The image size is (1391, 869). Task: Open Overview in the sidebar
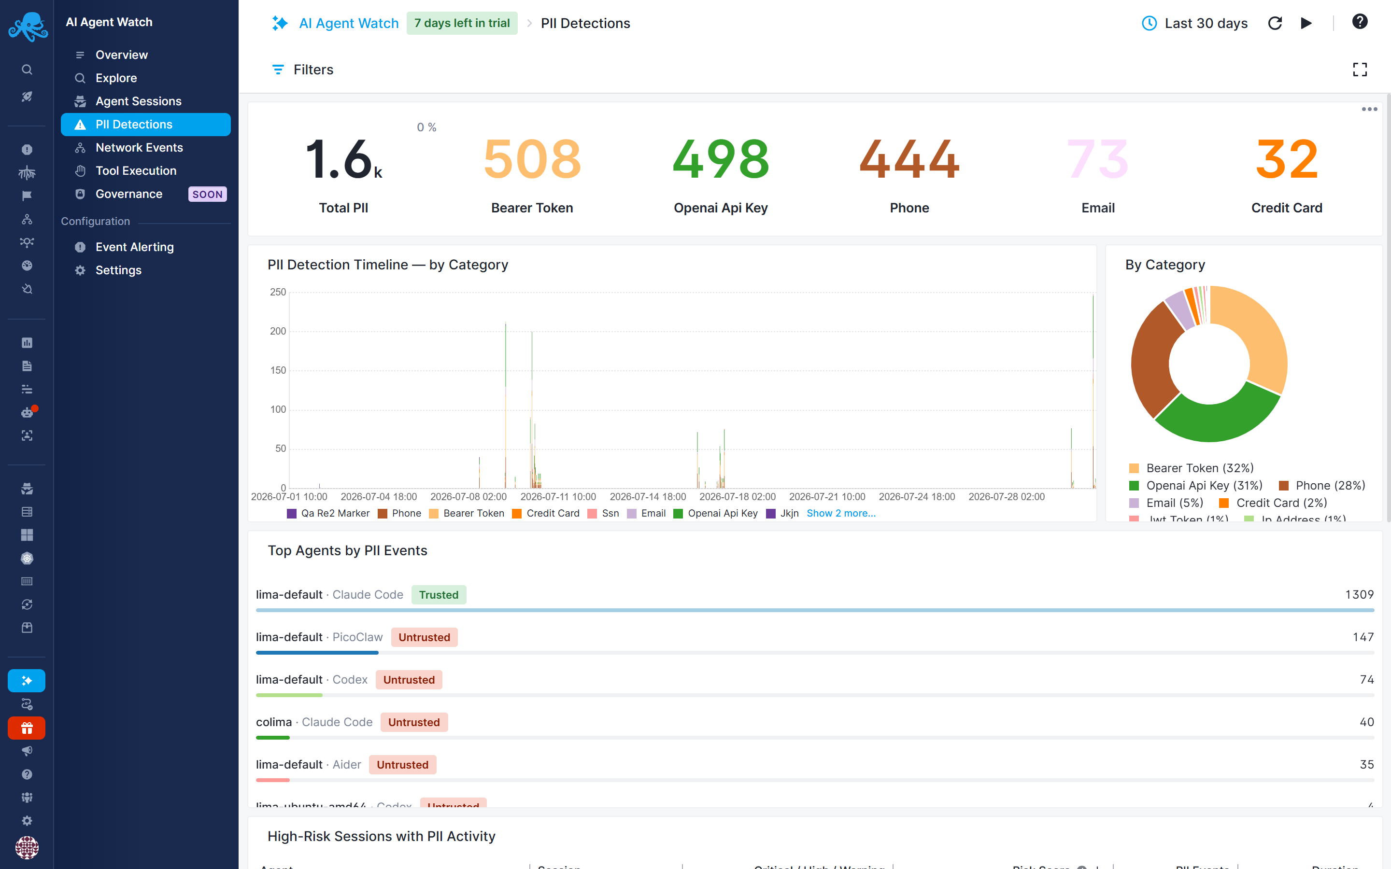[x=145, y=55]
